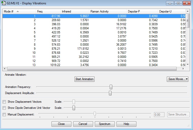
Task: Select the mode with frequency 876.21
Action: (94, 49)
